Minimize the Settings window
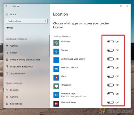The width and height of the screenshot is (134, 115). click(114, 6)
